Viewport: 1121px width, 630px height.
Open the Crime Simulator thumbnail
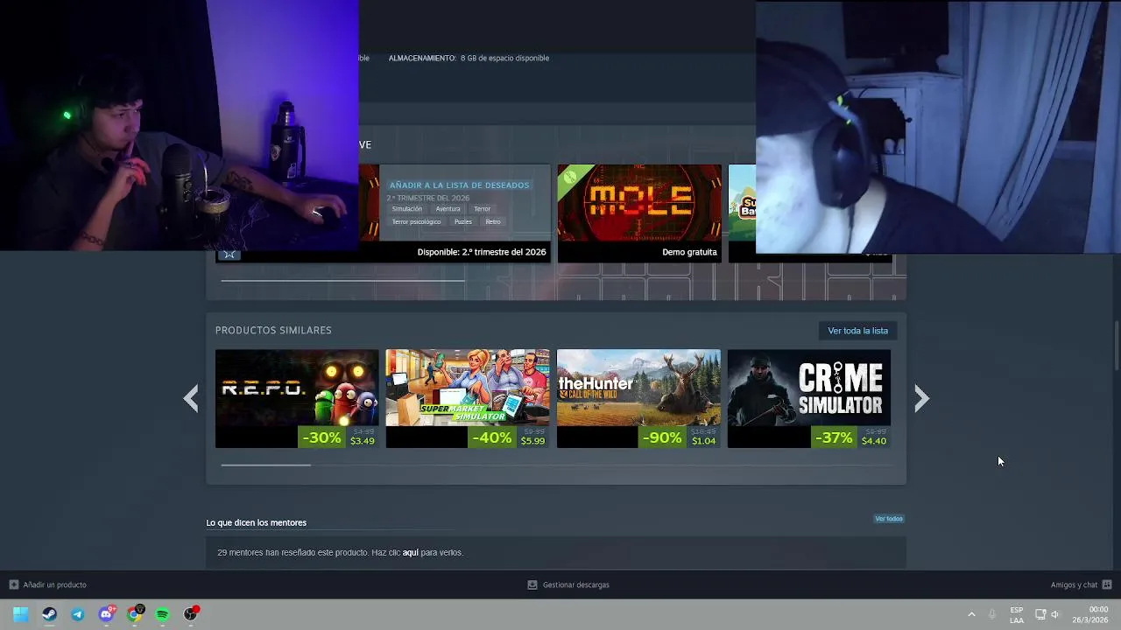point(809,388)
